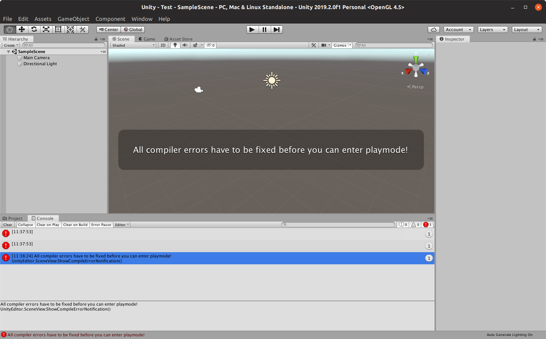Image resolution: width=546 pixels, height=339 pixels.
Task: Select the combined Transform tool
Action: point(71,30)
